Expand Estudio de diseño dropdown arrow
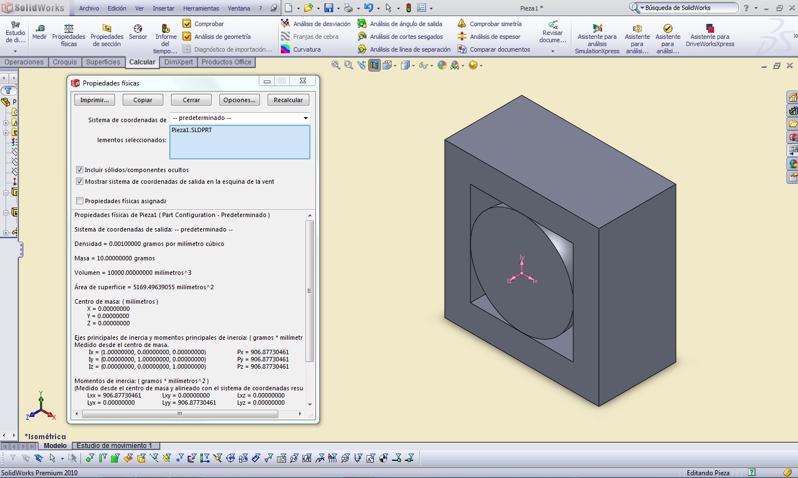 click(x=16, y=51)
